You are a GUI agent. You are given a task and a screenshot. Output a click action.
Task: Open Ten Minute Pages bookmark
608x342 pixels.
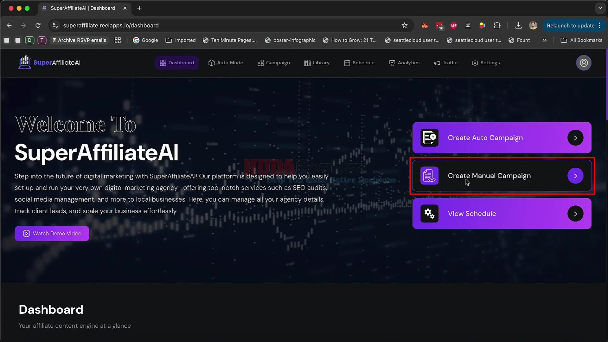[x=230, y=40]
